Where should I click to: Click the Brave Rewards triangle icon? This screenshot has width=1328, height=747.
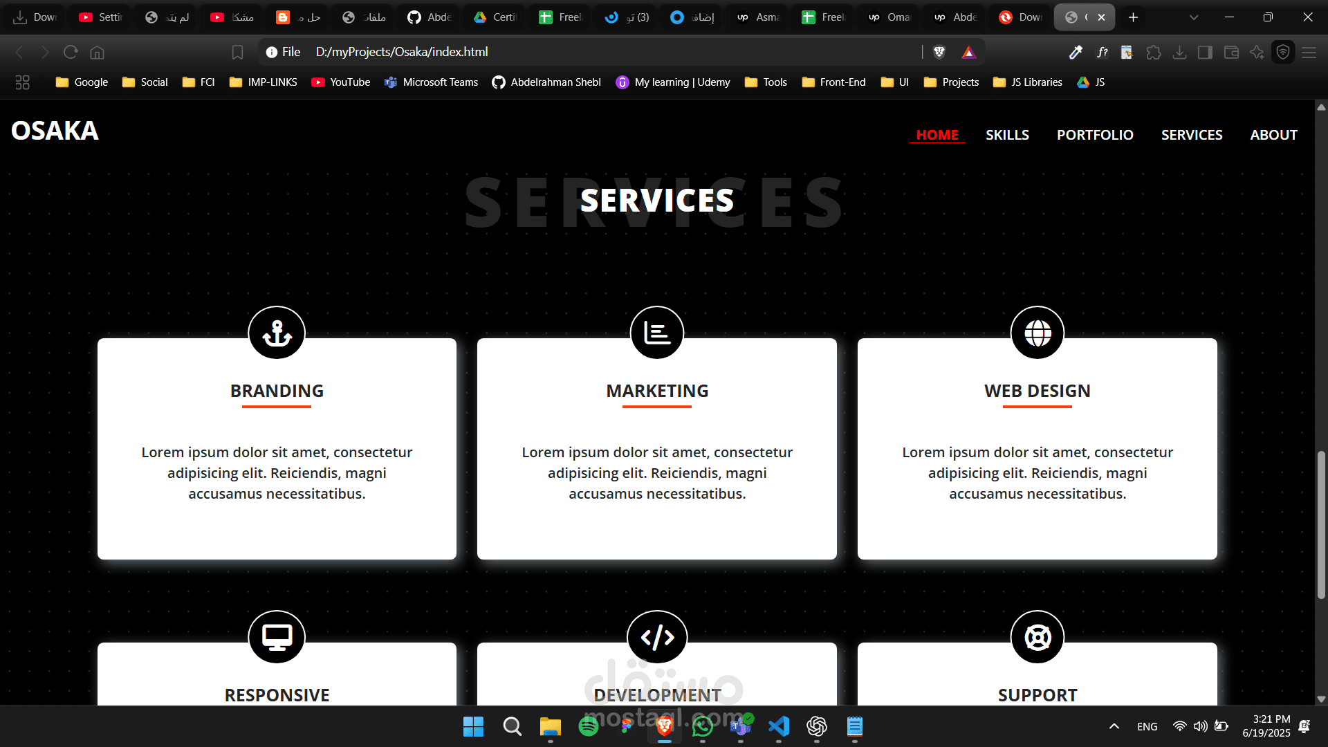pyautogui.click(x=968, y=52)
